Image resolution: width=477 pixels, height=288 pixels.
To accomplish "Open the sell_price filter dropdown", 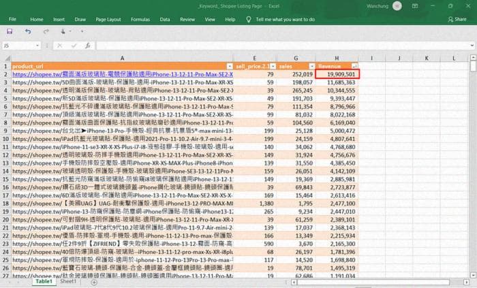I will (273, 66).
